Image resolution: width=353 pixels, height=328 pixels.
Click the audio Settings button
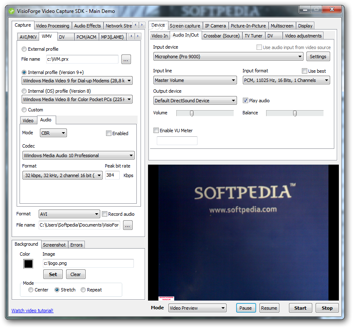318,57
